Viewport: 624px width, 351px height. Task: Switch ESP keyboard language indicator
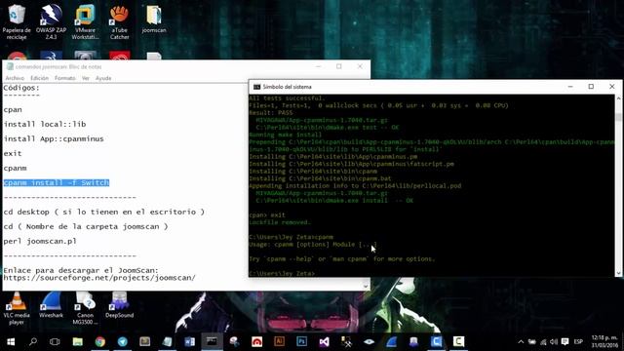pyautogui.click(x=578, y=342)
